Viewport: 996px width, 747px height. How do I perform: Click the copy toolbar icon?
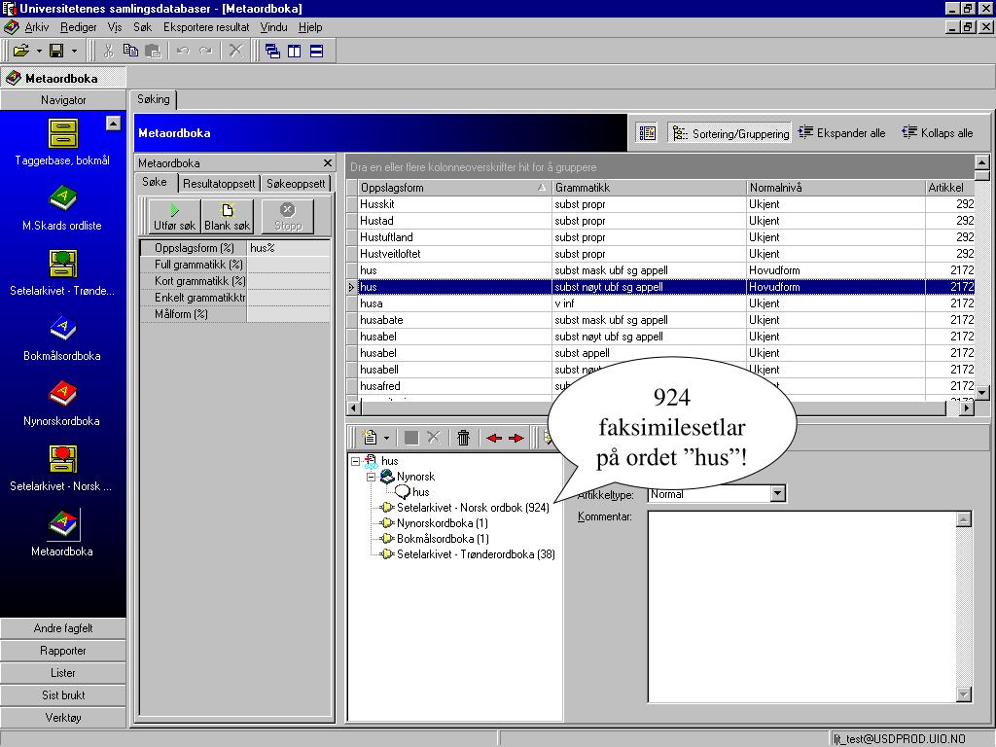click(x=130, y=51)
